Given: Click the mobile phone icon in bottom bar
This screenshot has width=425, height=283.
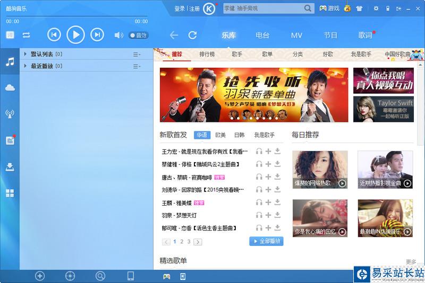Looking at the screenshot, I should pos(131,276).
